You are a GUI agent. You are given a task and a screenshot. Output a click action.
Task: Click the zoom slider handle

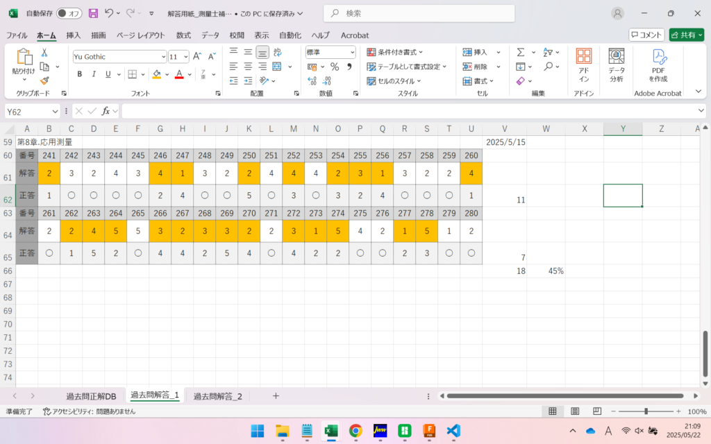(646, 411)
